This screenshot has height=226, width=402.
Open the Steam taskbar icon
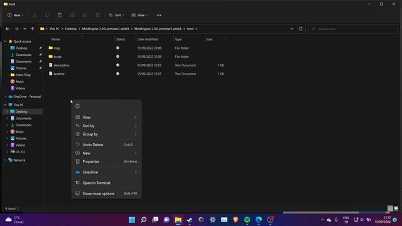pyautogui.click(x=190, y=220)
